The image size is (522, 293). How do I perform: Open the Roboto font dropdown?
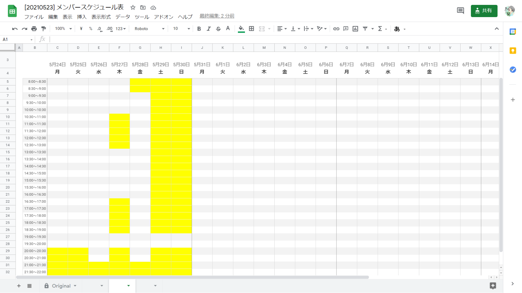[150, 29]
